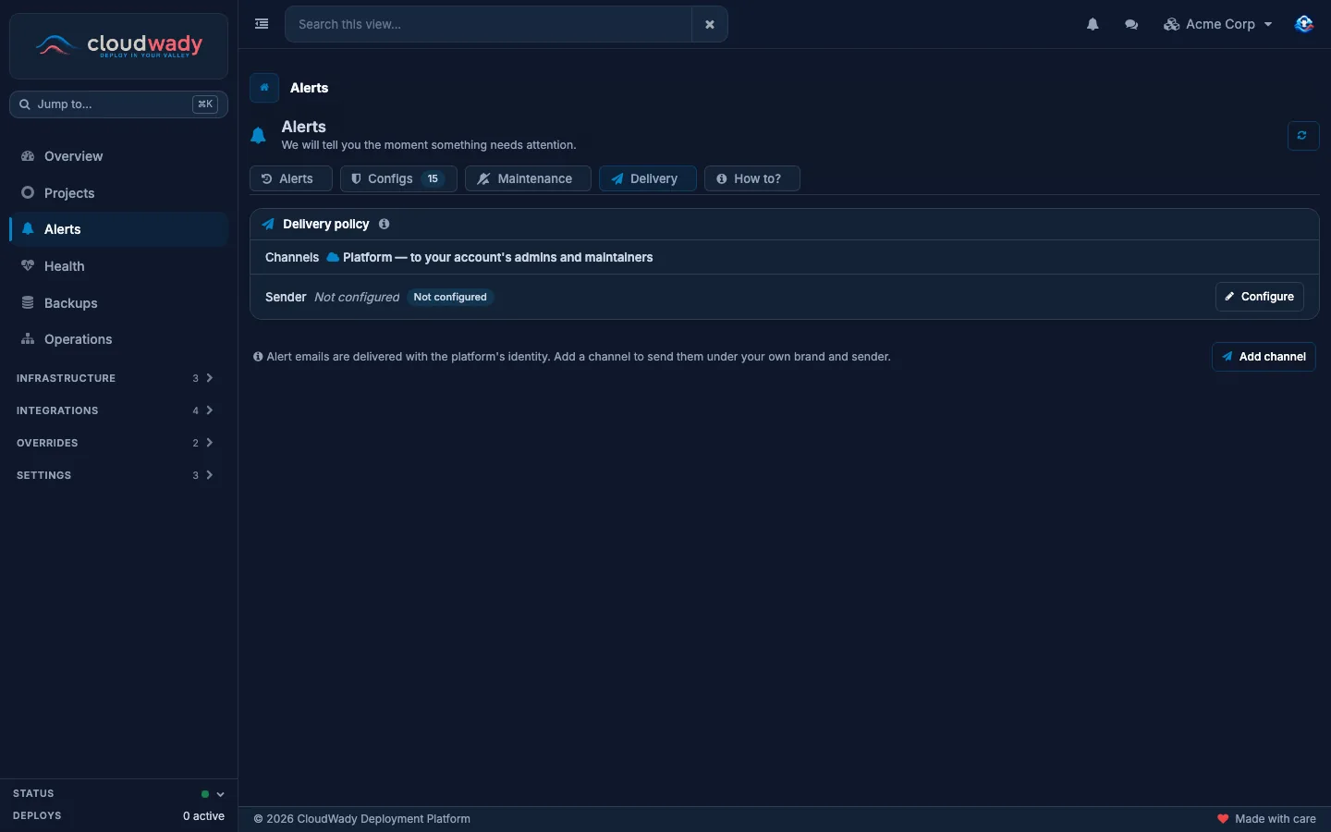
Task: Clear the search with the X button
Action: (x=710, y=24)
